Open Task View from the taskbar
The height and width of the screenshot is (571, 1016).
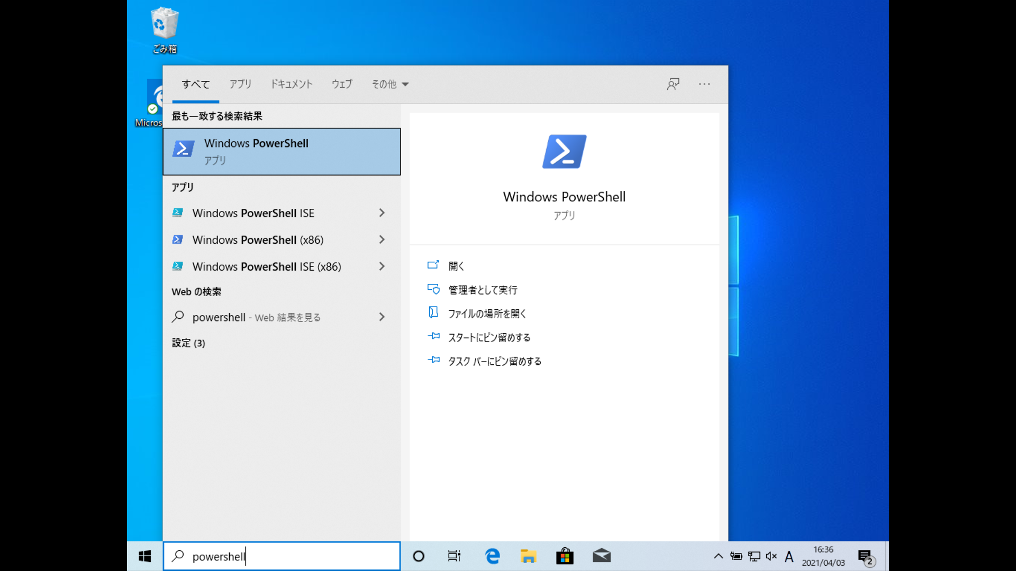pyautogui.click(x=454, y=556)
